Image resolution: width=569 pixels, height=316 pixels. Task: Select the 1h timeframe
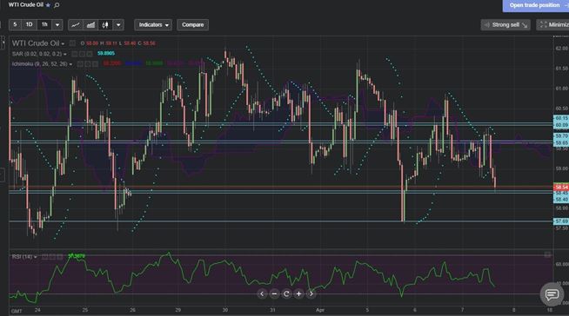(44, 25)
